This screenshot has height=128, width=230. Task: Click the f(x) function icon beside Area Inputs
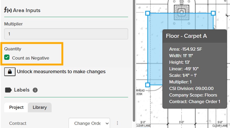[x=8, y=10]
